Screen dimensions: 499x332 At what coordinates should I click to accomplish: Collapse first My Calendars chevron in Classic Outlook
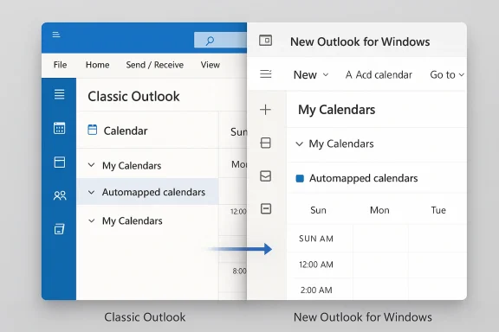point(91,165)
